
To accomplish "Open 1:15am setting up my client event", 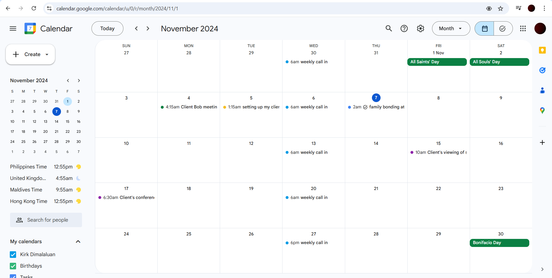I will (251, 107).
